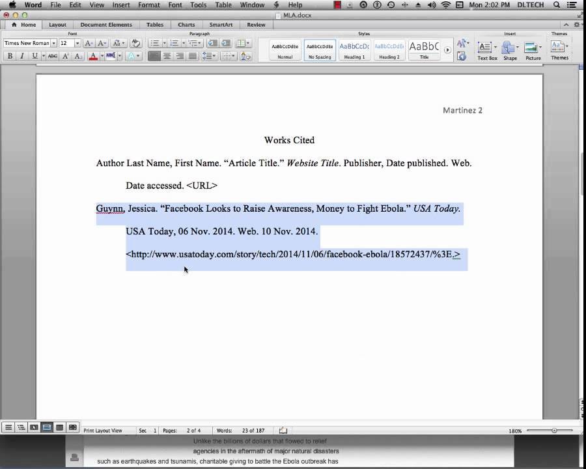Apply the Heading 1 style

[x=354, y=47]
